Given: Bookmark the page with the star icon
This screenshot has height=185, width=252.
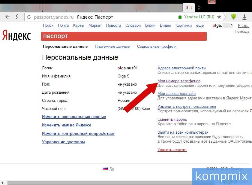Looking at the screenshot, I should click(x=219, y=17).
